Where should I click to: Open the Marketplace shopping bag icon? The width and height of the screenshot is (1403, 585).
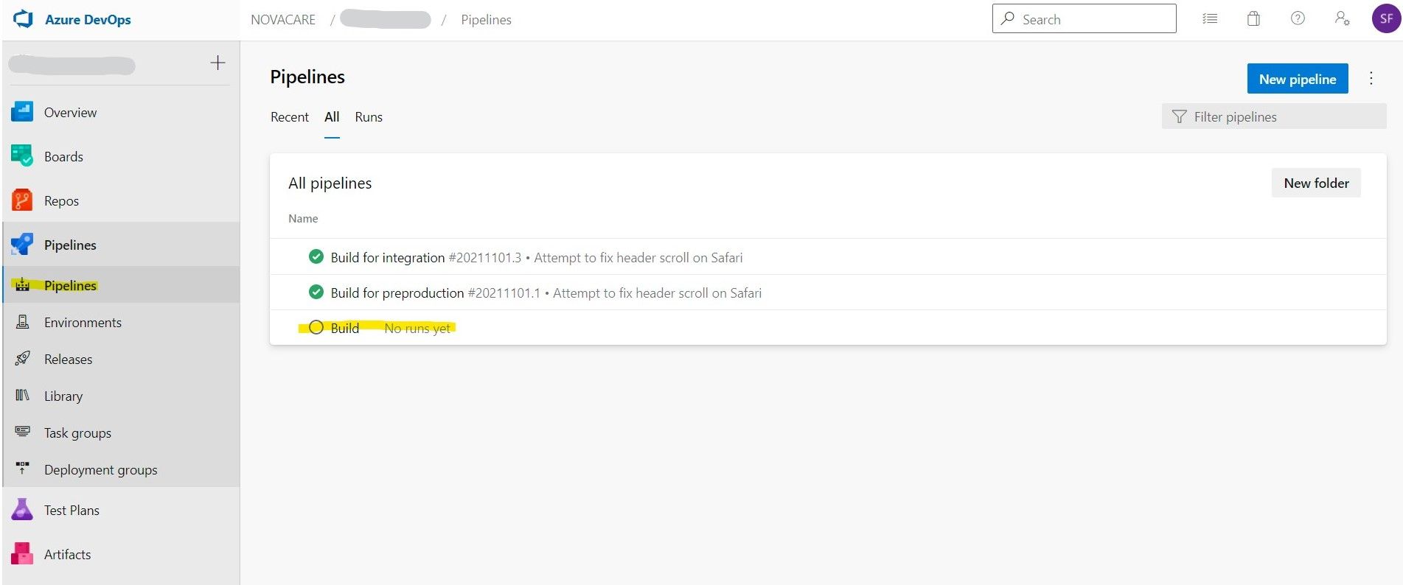pyautogui.click(x=1253, y=18)
